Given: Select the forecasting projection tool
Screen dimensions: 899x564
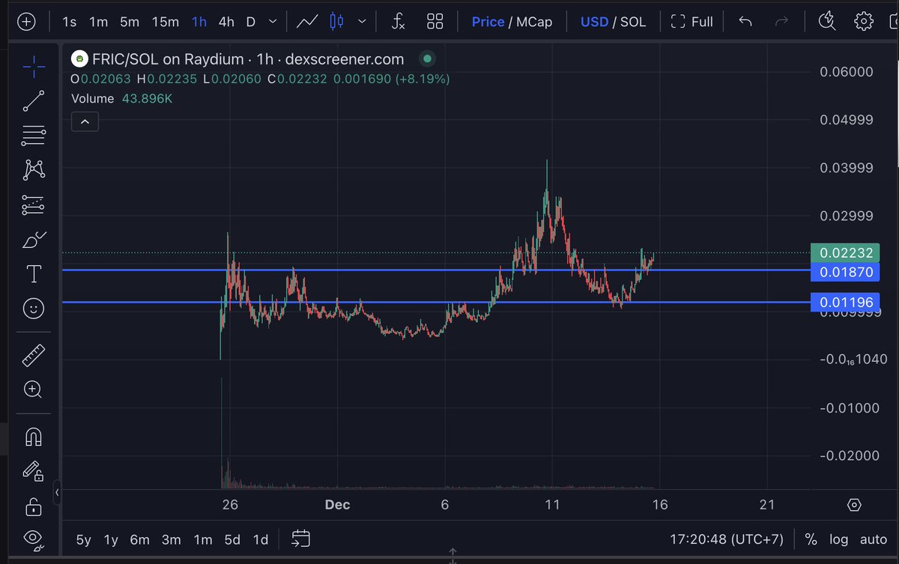Looking at the screenshot, I should 34,204.
